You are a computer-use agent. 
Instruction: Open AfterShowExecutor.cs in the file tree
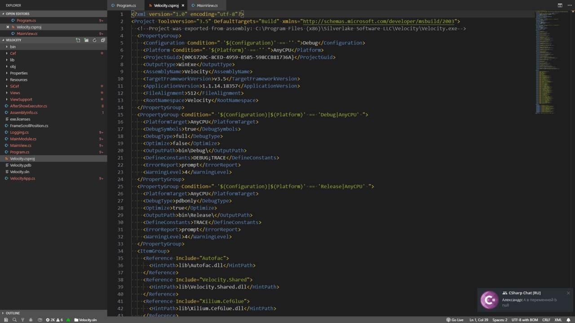[x=53, y=106]
